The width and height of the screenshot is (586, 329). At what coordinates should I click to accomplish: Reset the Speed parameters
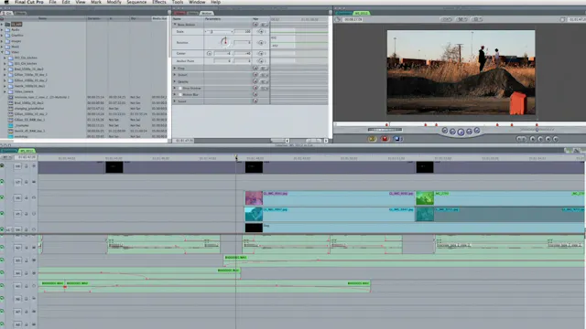(255, 101)
